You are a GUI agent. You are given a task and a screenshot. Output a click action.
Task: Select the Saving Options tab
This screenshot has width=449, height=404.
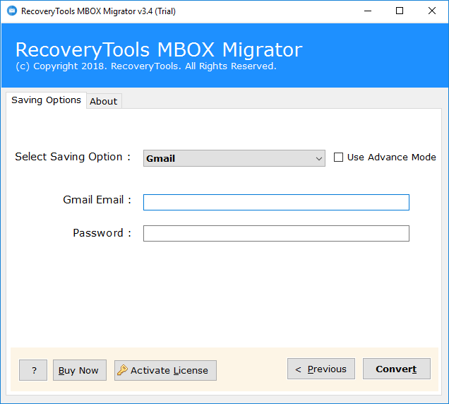[x=46, y=100]
